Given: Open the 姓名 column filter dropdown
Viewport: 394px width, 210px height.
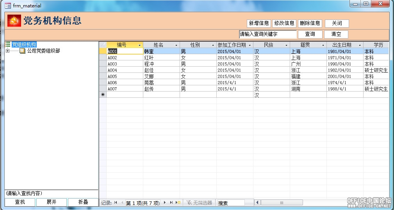Looking at the screenshot, I should click(x=176, y=45).
